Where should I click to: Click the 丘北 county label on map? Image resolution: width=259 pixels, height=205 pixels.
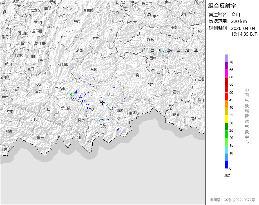pos(93,70)
